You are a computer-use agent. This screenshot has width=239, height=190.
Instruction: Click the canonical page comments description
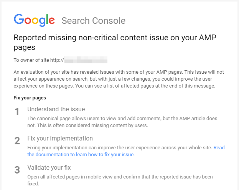pos(122,122)
